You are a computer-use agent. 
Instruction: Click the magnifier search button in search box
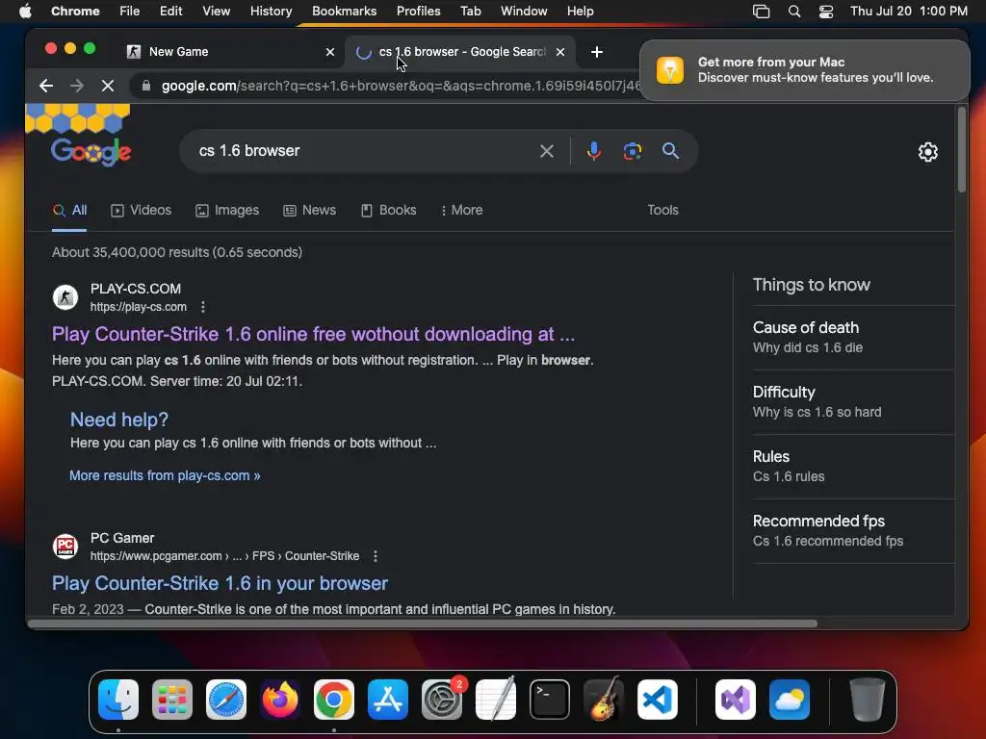670,151
